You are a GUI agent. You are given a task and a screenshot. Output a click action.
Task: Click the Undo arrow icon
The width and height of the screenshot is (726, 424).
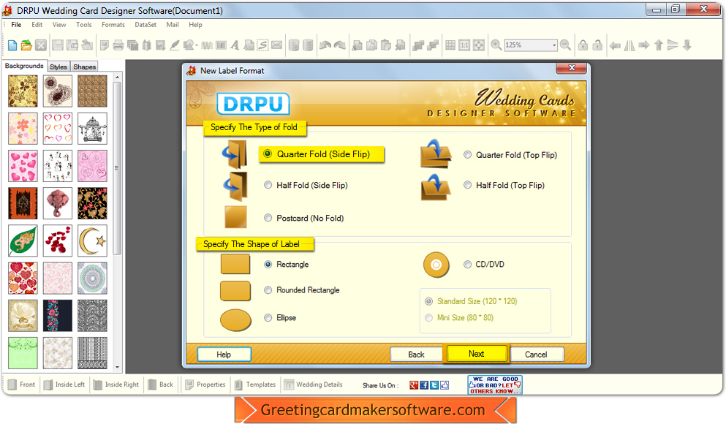(325, 45)
